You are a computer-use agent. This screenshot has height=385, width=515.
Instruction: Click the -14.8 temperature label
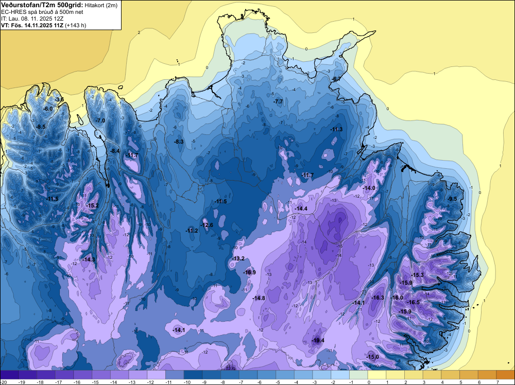[259, 298]
